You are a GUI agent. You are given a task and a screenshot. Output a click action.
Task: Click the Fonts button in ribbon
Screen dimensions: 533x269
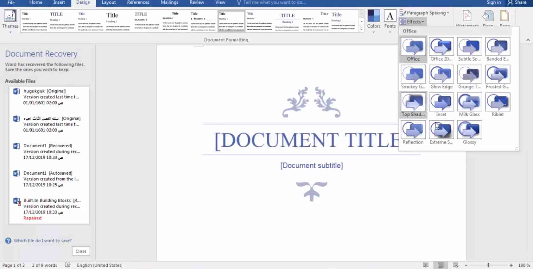coord(390,21)
